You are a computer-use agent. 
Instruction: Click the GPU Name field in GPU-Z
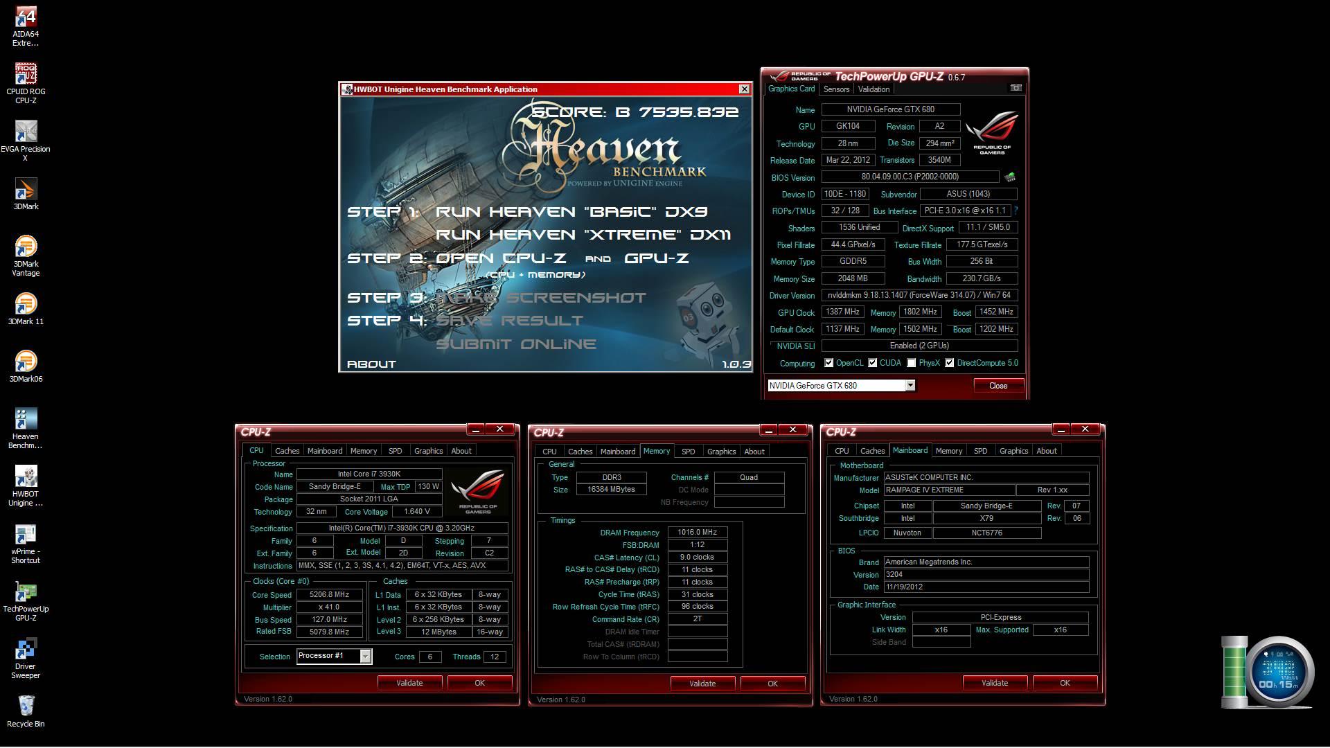pyautogui.click(x=891, y=109)
